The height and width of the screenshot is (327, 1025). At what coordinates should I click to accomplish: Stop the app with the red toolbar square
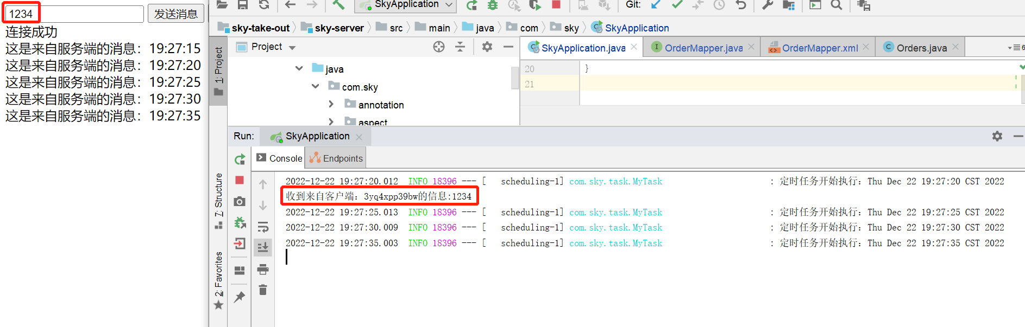click(556, 5)
